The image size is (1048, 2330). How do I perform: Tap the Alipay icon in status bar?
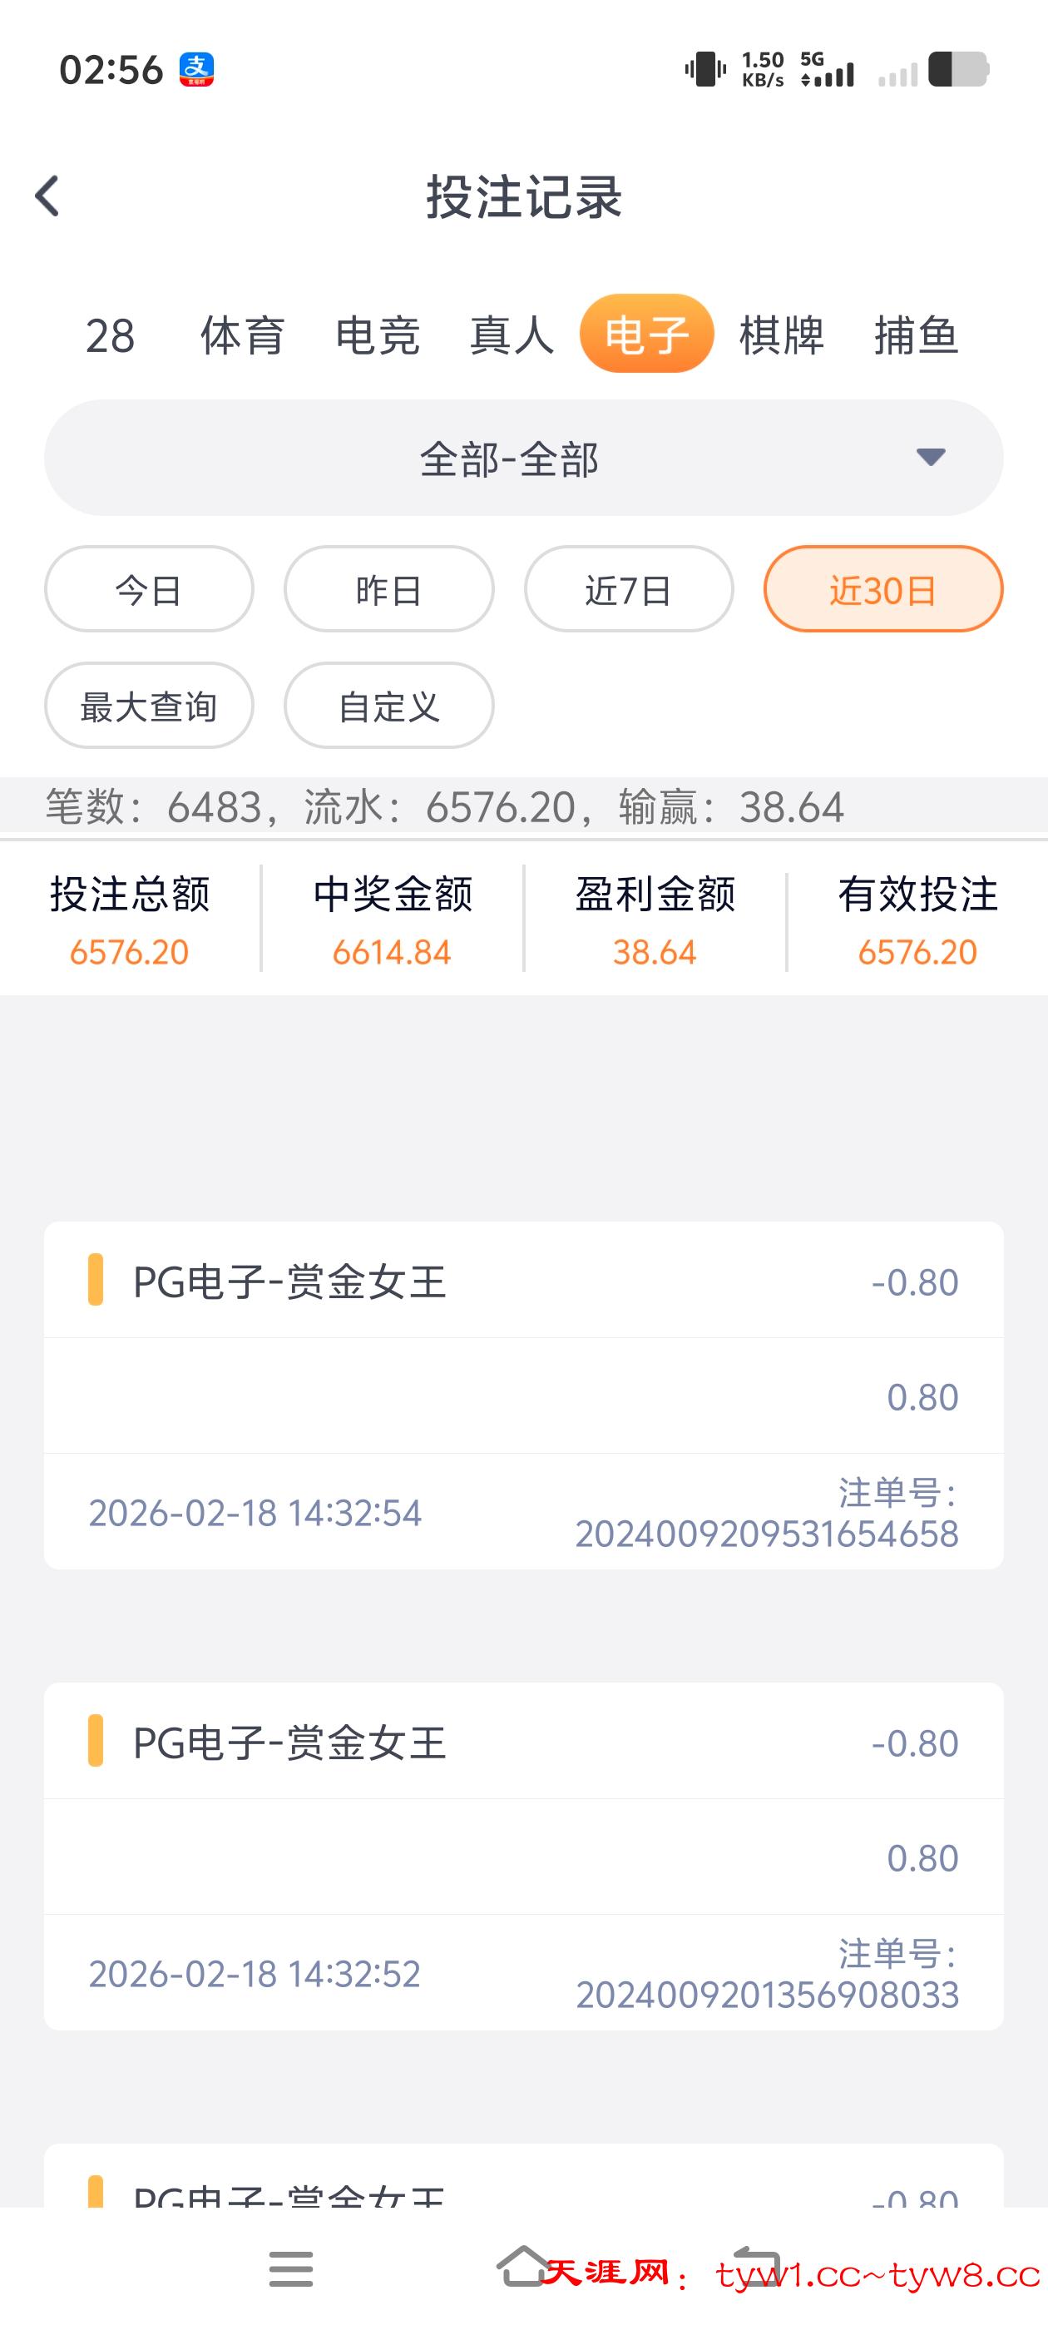[196, 70]
